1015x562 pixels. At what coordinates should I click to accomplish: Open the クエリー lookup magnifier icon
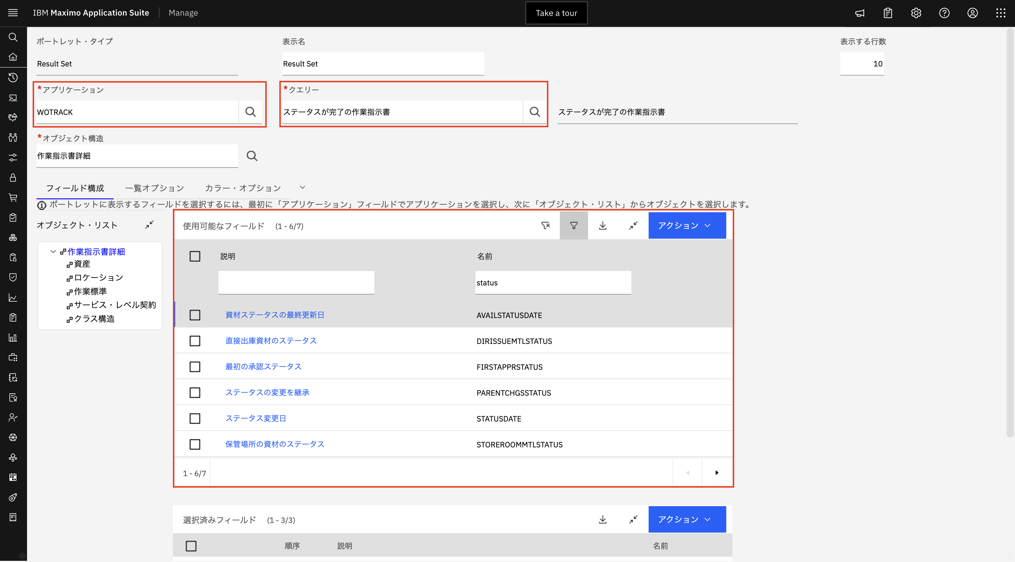pyautogui.click(x=535, y=112)
